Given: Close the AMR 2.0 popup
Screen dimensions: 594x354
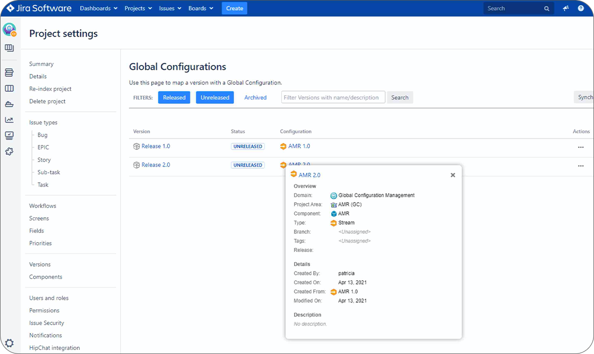Looking at the screenshot, I should [x=453, y=175].
